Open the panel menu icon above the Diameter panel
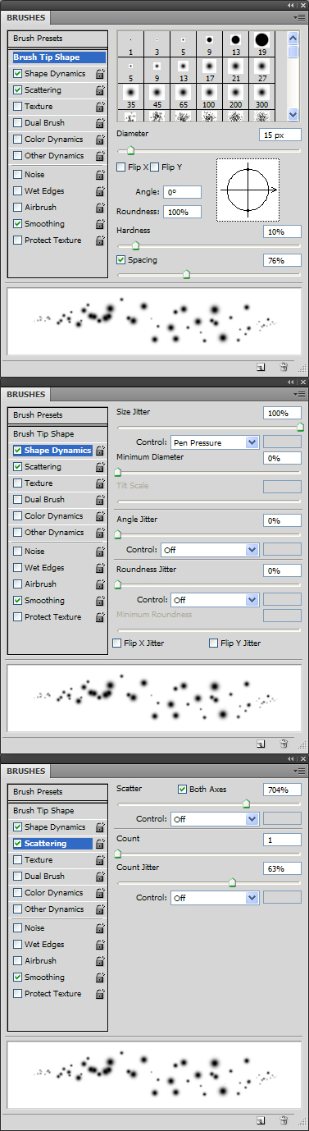 tap(300, 16)
